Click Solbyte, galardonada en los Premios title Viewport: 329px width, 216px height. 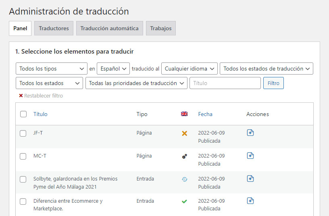75,183
